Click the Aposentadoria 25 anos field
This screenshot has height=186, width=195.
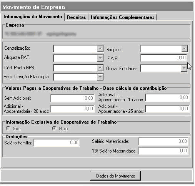(167, 109)
